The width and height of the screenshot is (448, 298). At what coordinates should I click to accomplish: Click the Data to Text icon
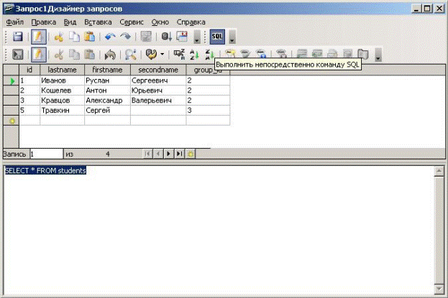coord(302,53)
